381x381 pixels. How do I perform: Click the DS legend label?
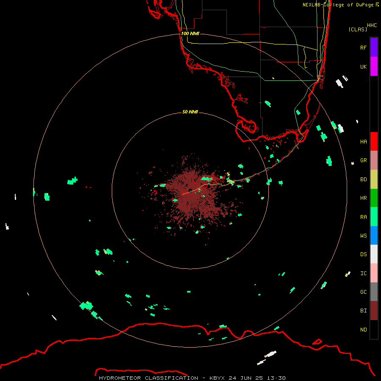[x=363, y=254]
